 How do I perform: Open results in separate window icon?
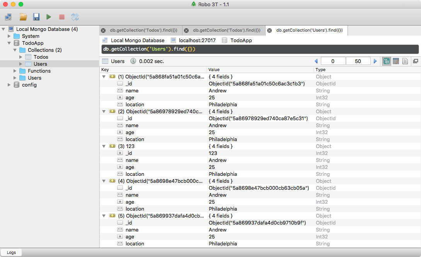tap(416, 61)
